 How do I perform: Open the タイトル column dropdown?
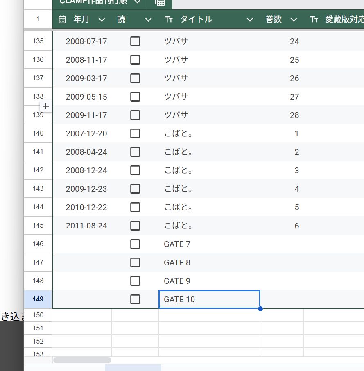[x=250, y=20]
